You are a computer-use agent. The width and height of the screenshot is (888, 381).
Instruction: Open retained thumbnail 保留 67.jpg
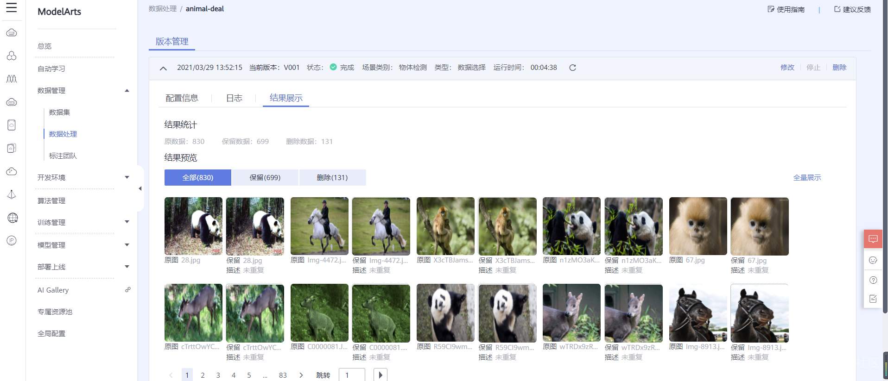(x=760, y=226)
